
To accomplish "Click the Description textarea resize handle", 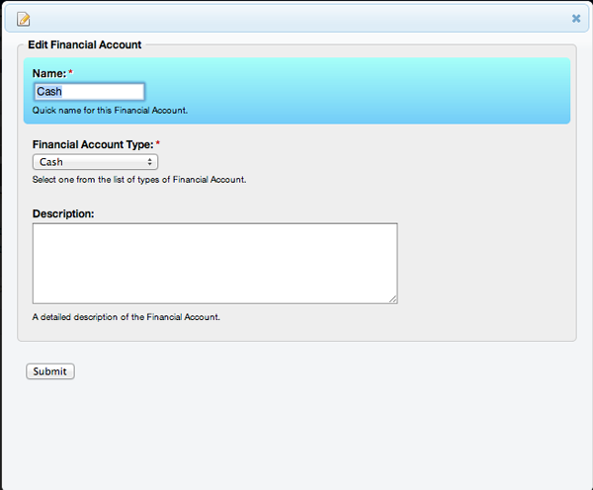I will coord(392,298).
